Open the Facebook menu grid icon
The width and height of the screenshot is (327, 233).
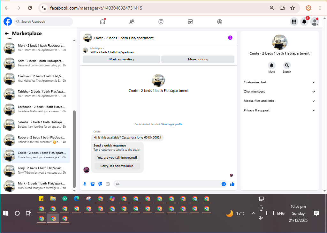(294, 21)
